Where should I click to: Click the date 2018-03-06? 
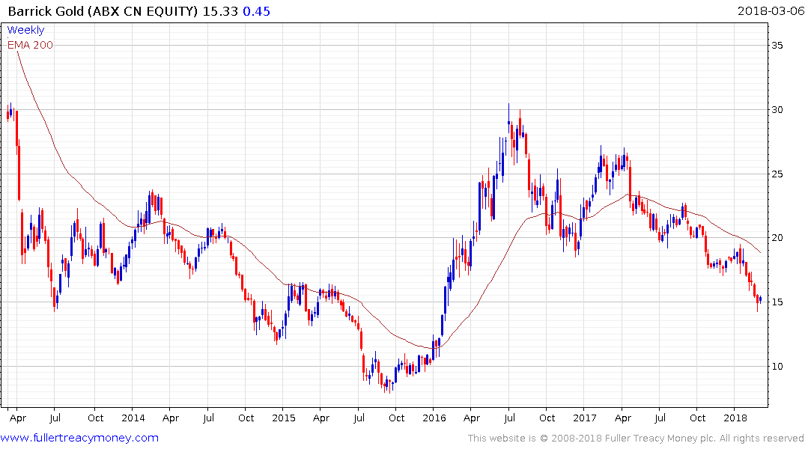pyautogui.click(x=771, y=11)
